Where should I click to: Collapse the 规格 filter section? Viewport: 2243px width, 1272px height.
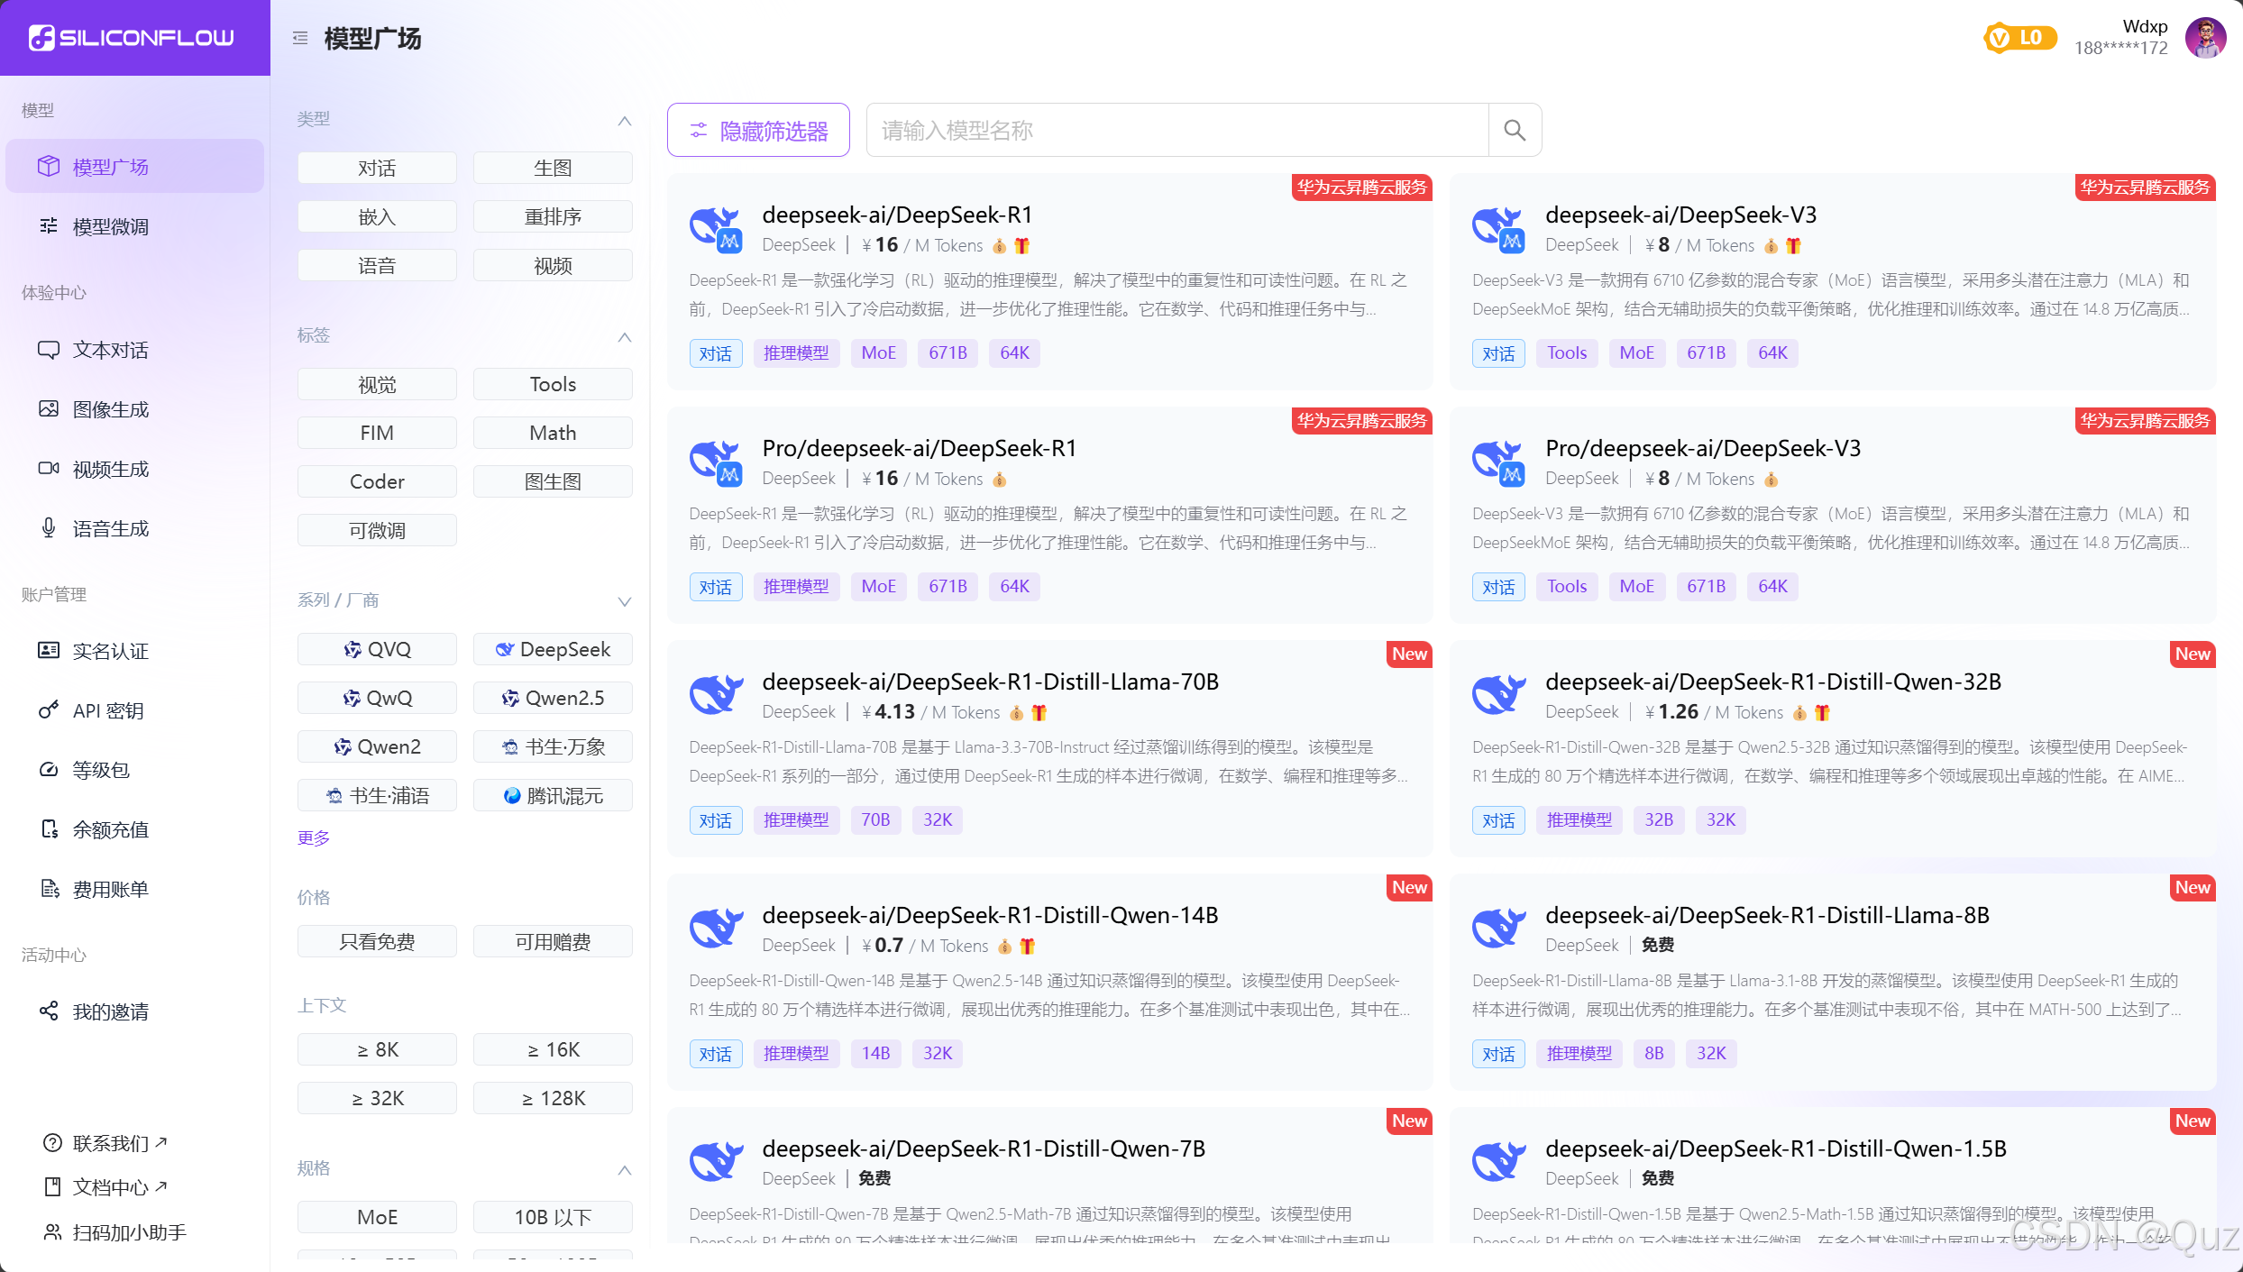pos(624,1170)
